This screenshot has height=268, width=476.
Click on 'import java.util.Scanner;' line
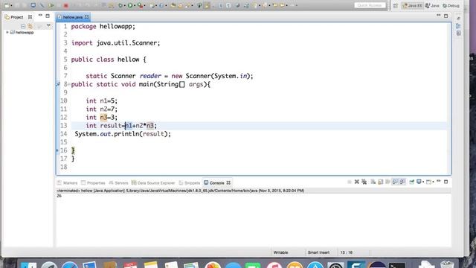(115, 43)
